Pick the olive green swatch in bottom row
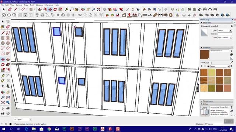The image size is (236, 132). 212,88
